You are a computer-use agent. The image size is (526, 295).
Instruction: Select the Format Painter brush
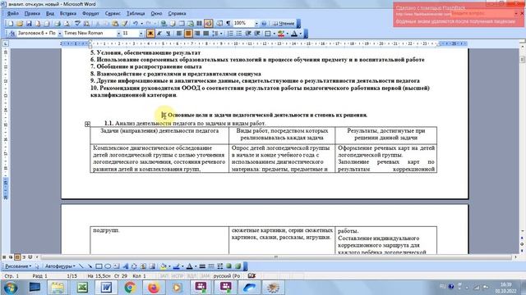(x=124, y=24)
